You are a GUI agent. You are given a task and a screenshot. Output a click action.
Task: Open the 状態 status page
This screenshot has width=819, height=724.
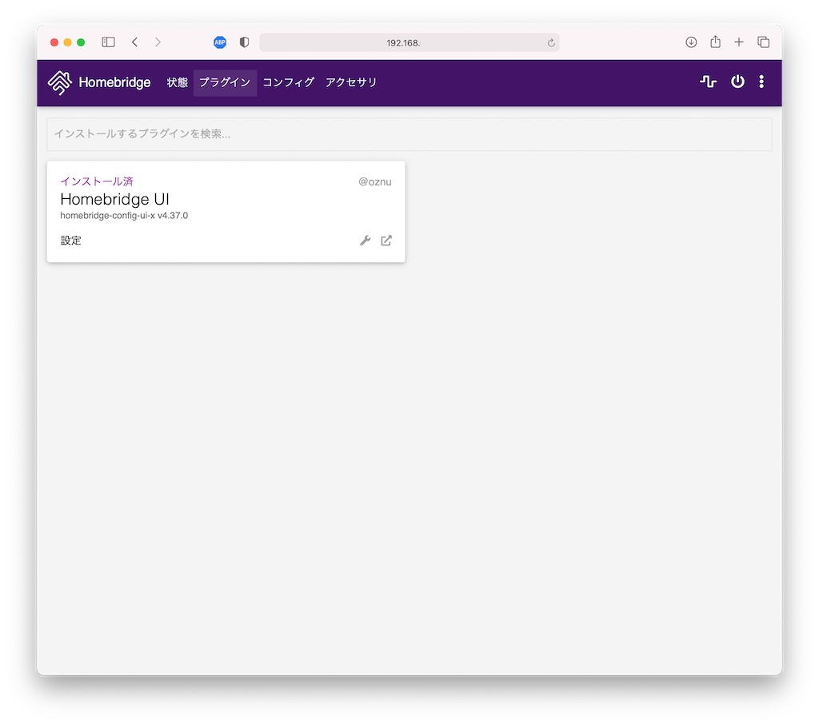(x=177, y=82)
